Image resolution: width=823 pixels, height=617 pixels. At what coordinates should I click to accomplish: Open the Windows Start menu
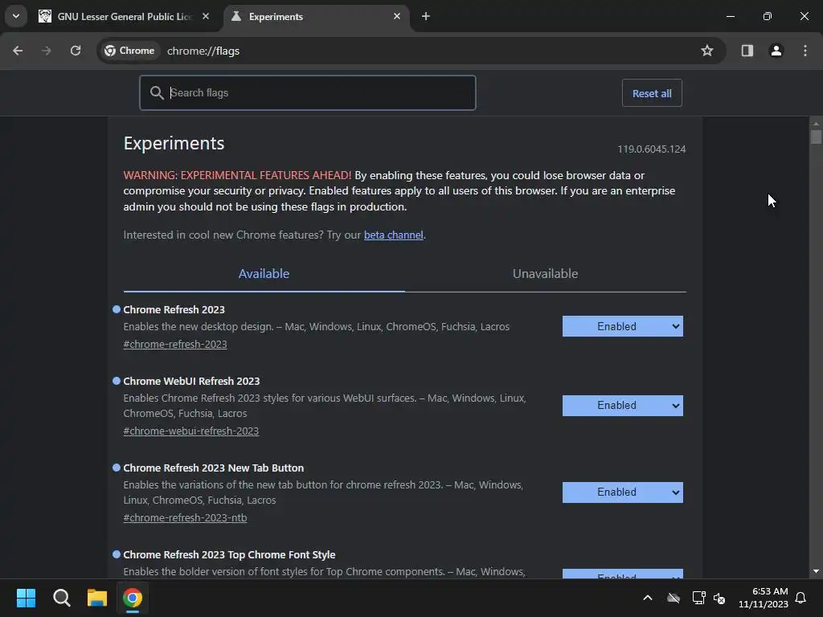26,598
